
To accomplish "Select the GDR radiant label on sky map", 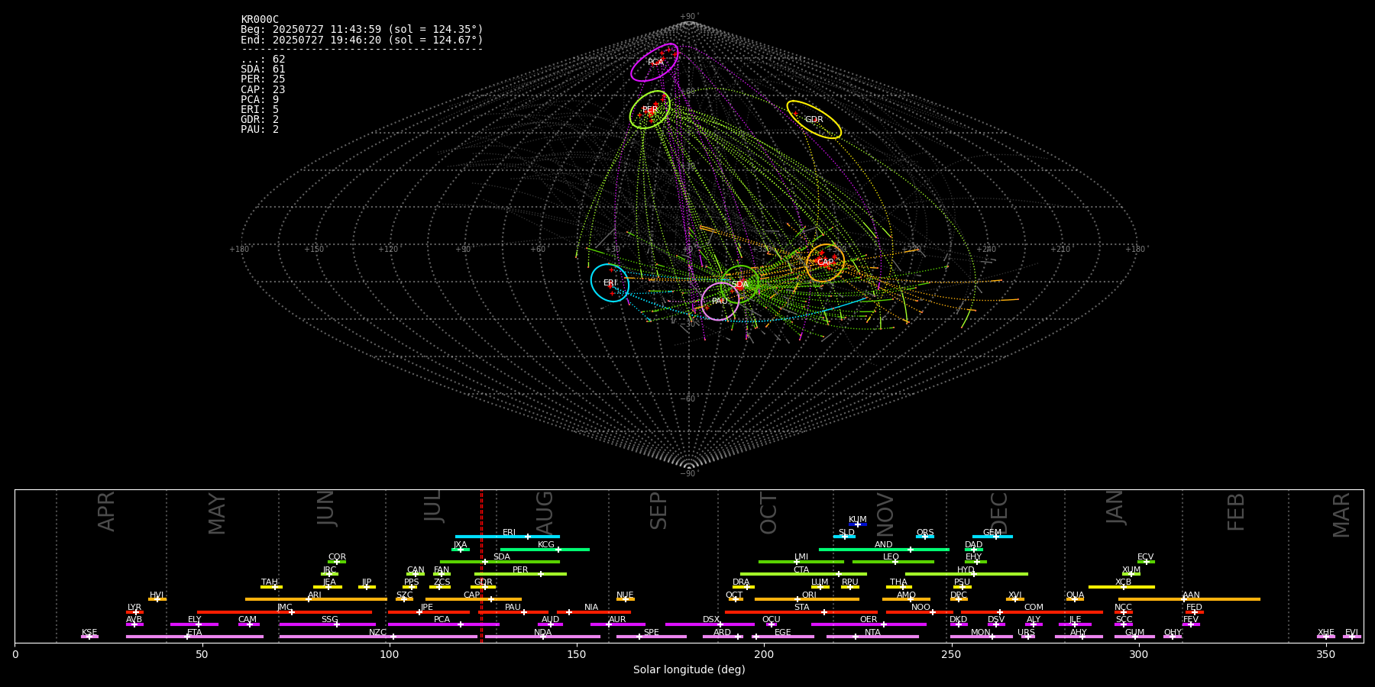I will (814, 120).
